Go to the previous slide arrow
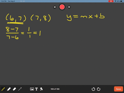The height and width of the screenshot is (93, 124). pyautogui.click(x=55, y=7)
